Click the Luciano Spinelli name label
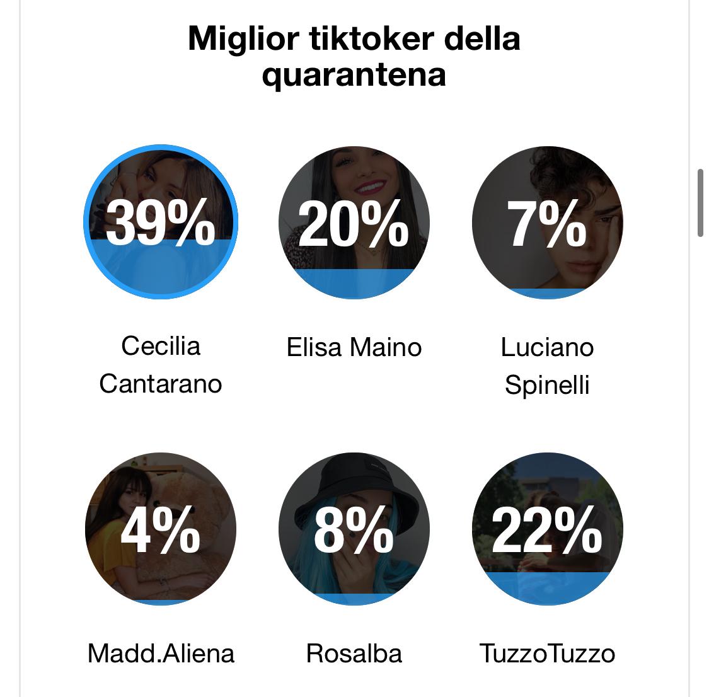 (x=547, y=366)
